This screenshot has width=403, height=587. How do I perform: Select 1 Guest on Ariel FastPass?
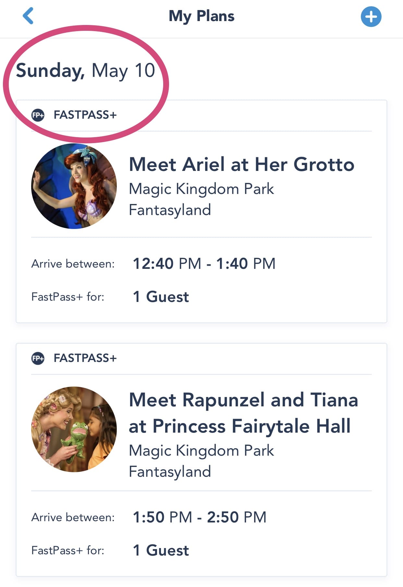tap(161, 297)
